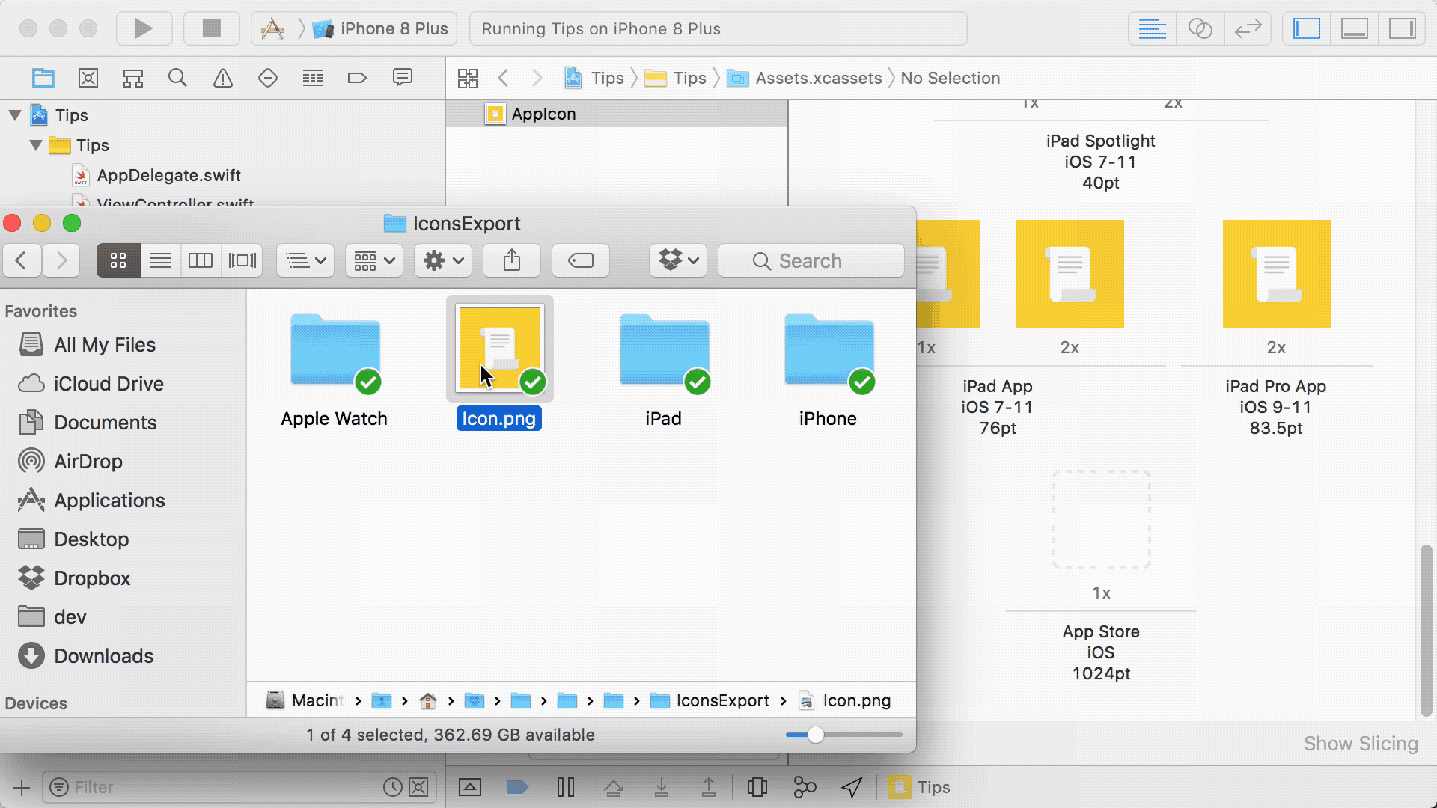This screenshot has height=808, width=1437.
Task: Select AppIcon in asset list
Action: point(617,114)
